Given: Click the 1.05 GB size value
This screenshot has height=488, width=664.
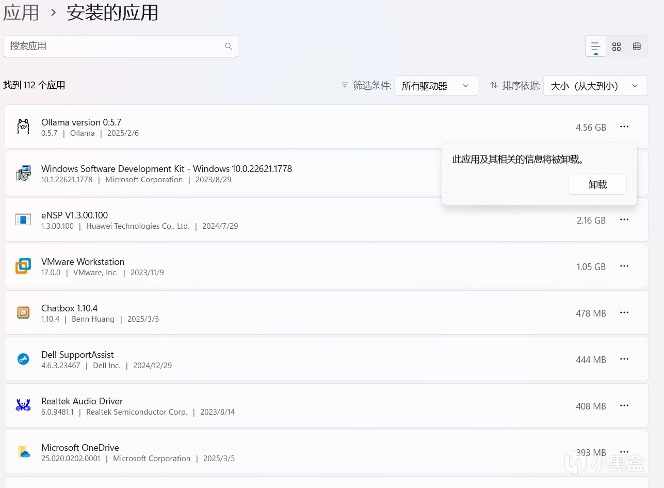Looking at the screenshot, I should pyautogui.click(x=591, y=266).
